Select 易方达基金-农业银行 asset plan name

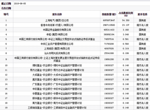click(57, 70)
